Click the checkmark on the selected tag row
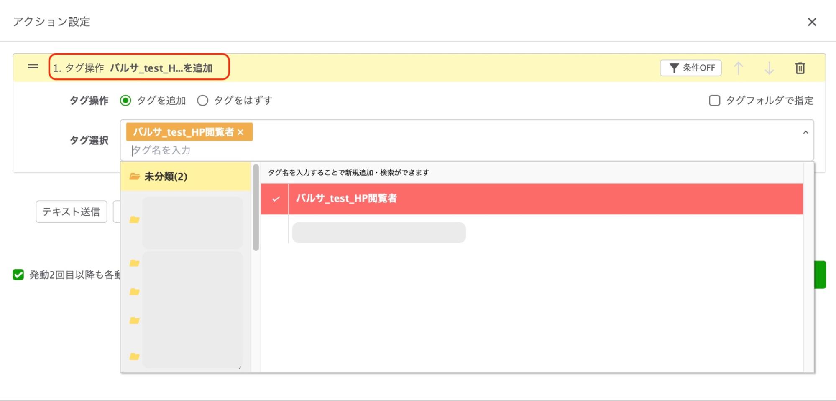The image size is (836, 401). point(276,200)
